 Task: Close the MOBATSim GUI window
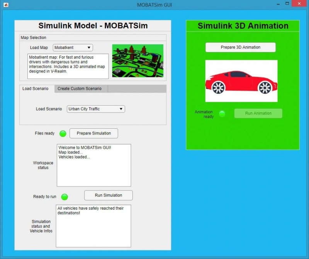[x=300, y=3]
